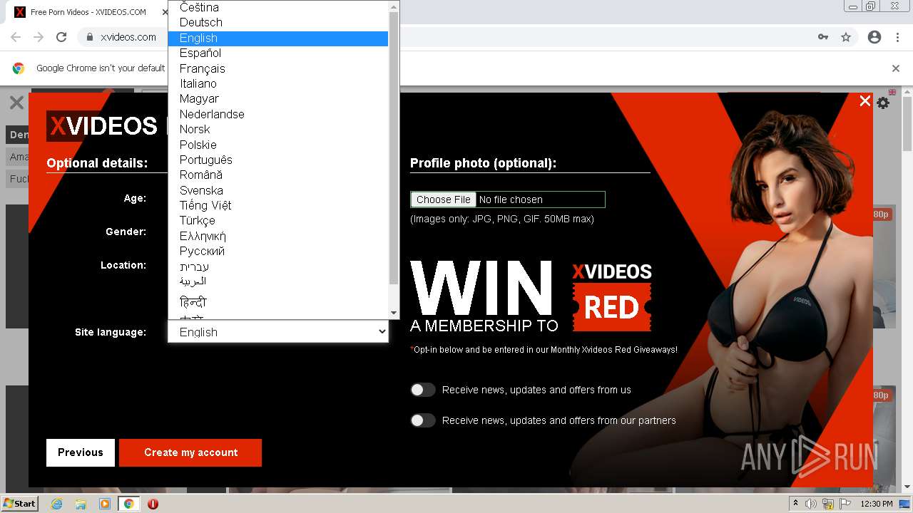913x513 pixels.
Task: Open Internet Explorer from taskbar
Action: [x=57, y=504]
